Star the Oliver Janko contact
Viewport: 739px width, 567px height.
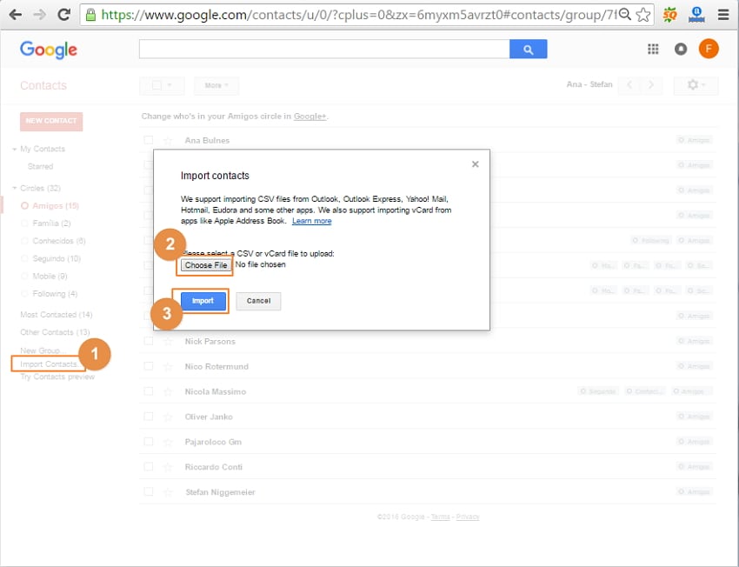(168, 417)
